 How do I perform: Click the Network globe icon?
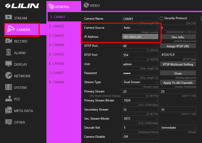[9, 76]
